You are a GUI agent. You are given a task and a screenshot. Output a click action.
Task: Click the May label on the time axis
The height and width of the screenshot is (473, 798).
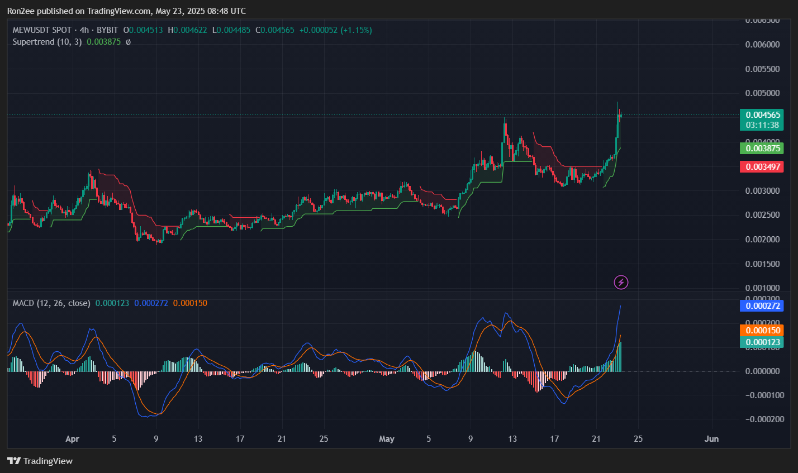(x=387, y=439)
